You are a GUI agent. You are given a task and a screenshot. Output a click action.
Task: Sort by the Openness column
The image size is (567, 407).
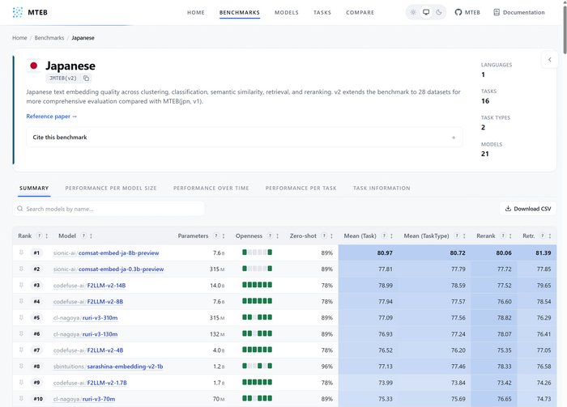(x=277, y=235)
